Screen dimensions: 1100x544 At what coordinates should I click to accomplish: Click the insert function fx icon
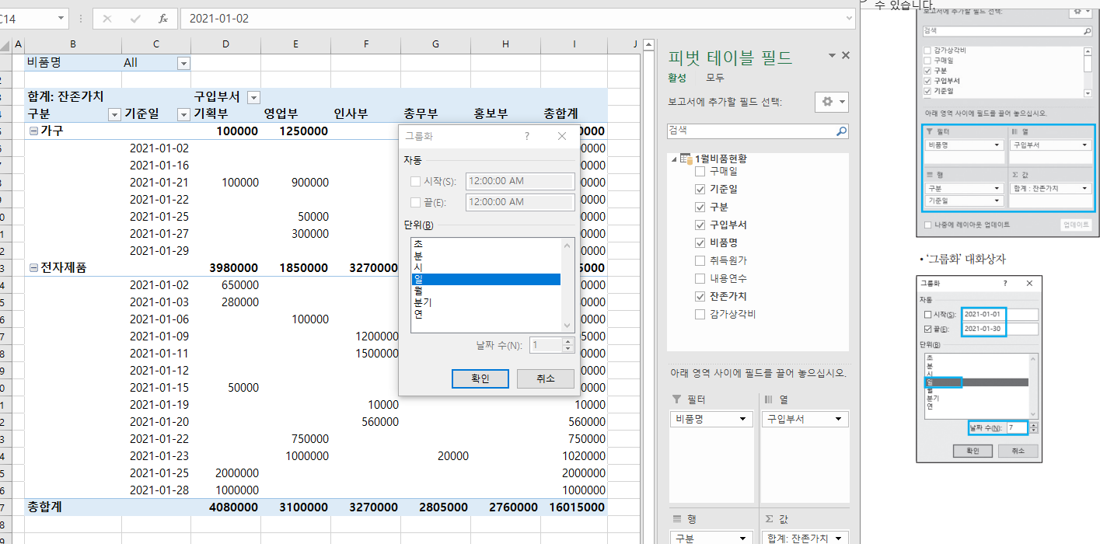click(162, 19)
